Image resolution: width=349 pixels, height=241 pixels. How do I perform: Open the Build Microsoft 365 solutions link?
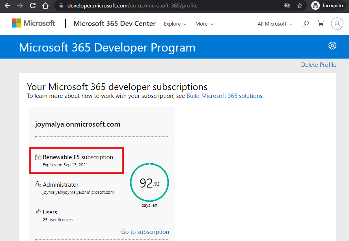(x=225, y=96)
